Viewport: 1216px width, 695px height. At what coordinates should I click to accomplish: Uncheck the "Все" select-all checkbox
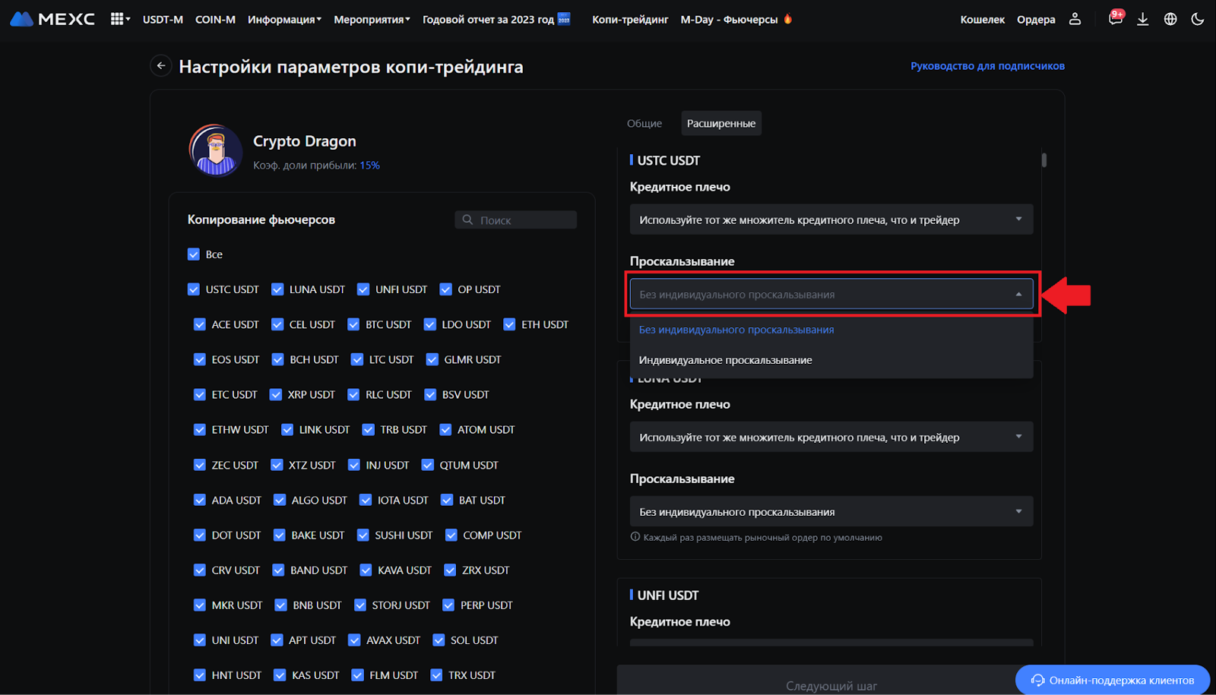[194, 254]
